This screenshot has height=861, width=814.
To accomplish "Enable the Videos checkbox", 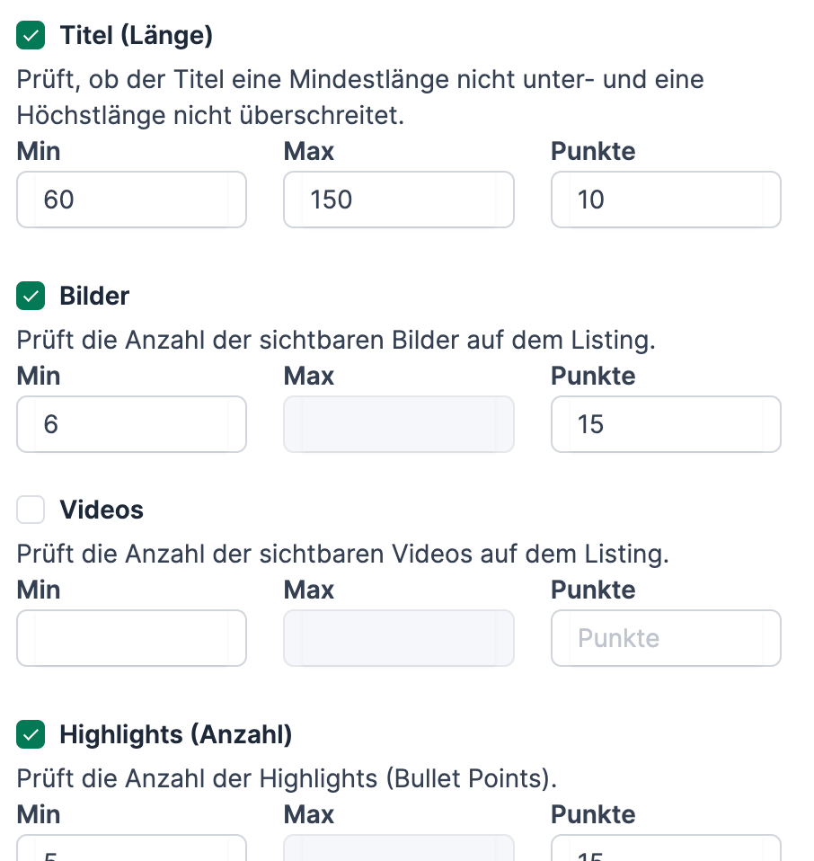I will tap(31, 510).
